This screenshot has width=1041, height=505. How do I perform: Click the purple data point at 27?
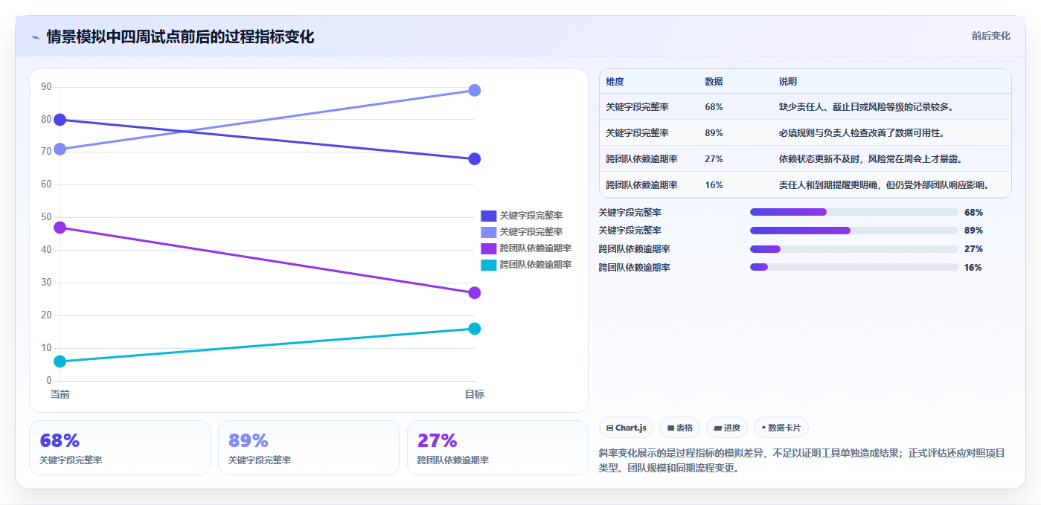coord(474,293)
